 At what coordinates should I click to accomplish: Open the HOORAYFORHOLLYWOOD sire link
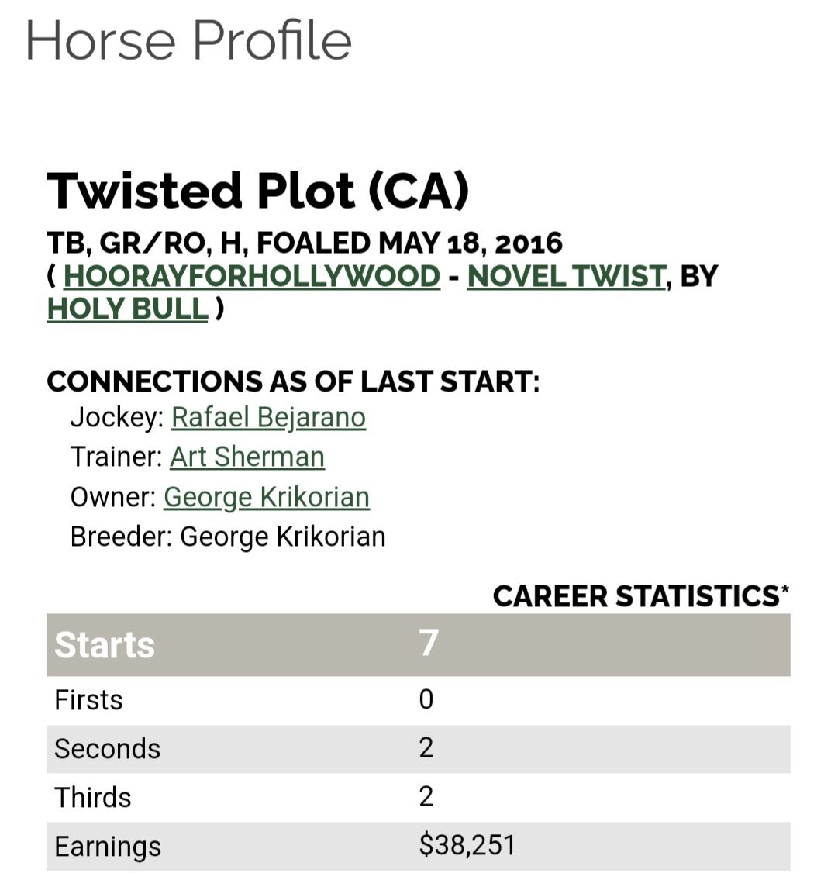[251, 276]
